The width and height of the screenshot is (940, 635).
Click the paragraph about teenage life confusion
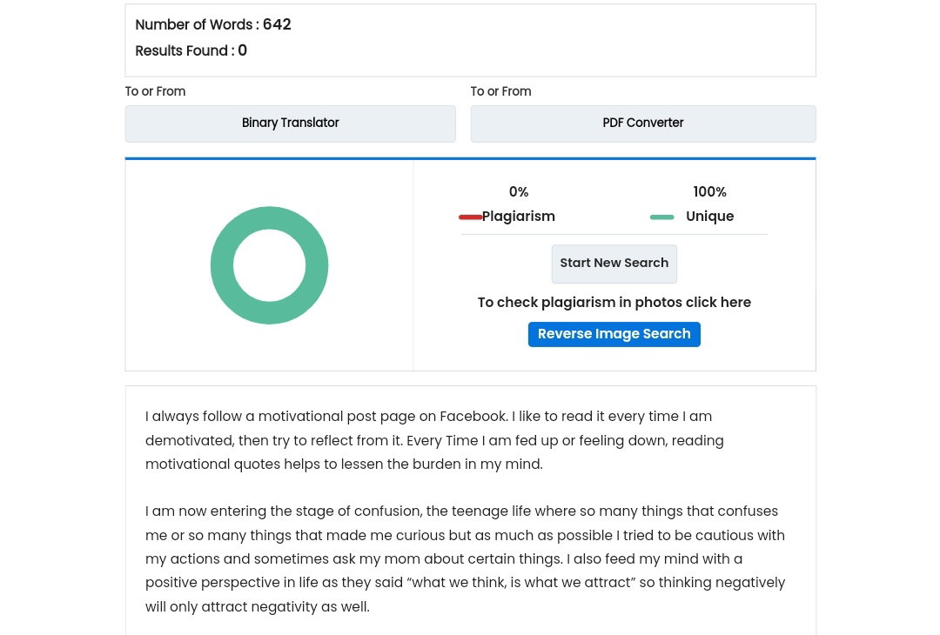465,559
